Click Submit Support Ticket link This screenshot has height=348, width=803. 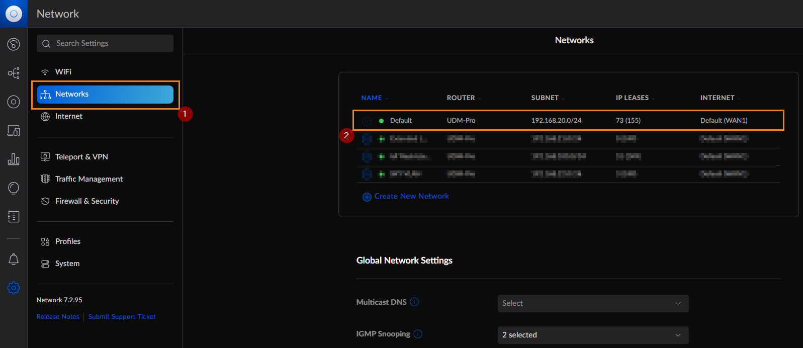tap(122, 316)
